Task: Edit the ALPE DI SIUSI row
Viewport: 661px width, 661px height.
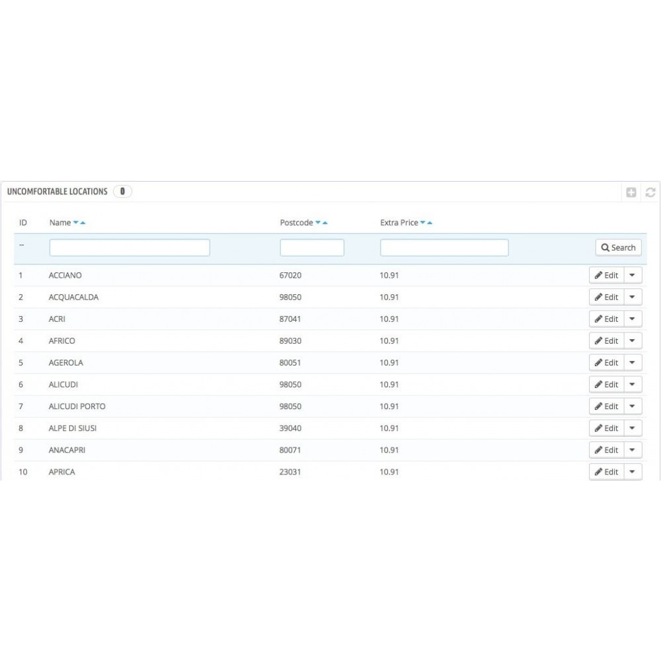Action: pyautogui.click(x=606, y=429)
